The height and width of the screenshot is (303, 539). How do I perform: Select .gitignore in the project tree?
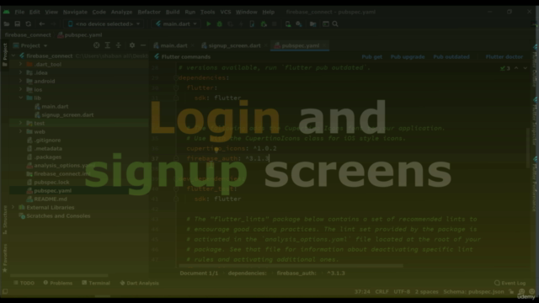pyautogui.click(x=47, y=140)
